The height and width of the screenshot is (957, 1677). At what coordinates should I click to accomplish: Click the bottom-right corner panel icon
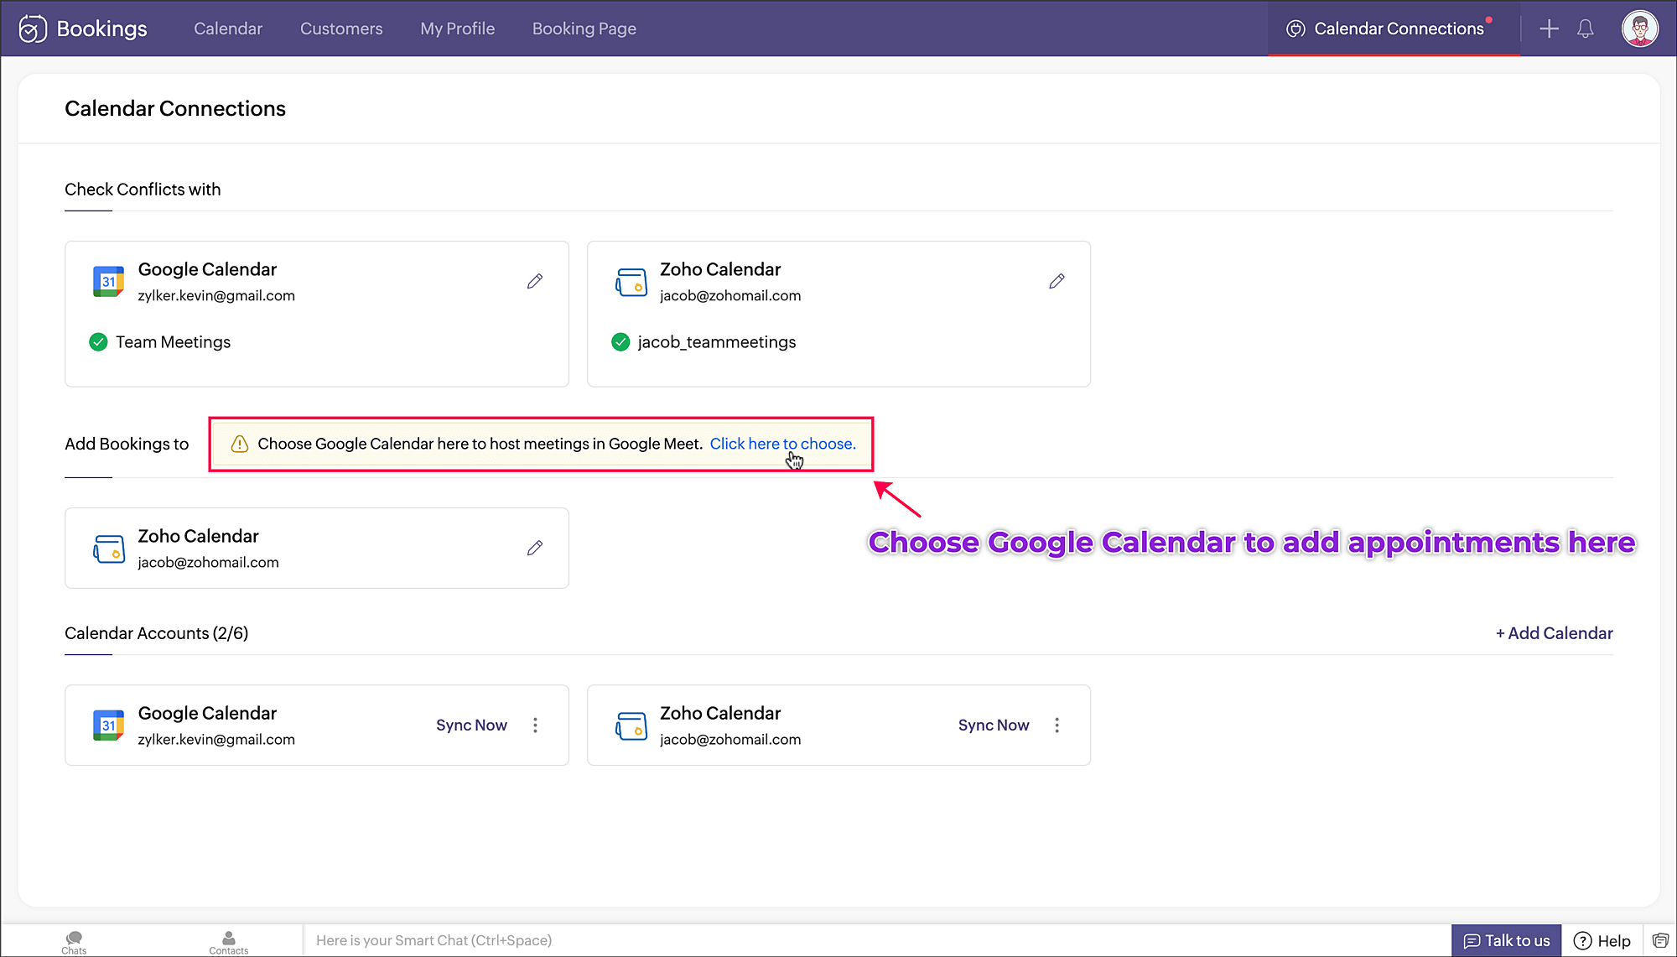point(1660,940)
